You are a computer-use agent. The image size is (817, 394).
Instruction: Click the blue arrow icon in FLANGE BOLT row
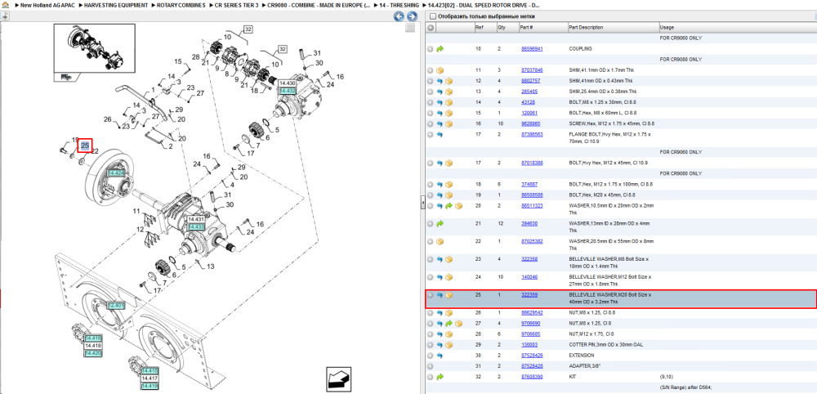[440, 134]
